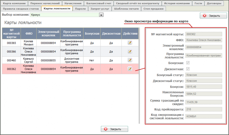Select the row for Кранько Сергей
Screen dimensions: 229x135
click(29, 60)
